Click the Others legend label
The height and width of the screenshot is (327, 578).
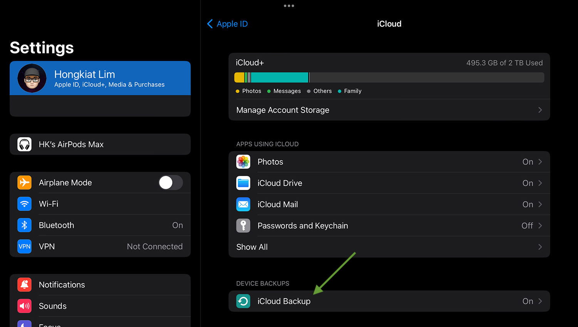pos(323,91)
